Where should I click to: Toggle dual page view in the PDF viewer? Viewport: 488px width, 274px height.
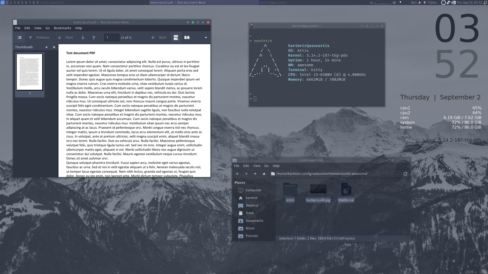tap(187, 38)
